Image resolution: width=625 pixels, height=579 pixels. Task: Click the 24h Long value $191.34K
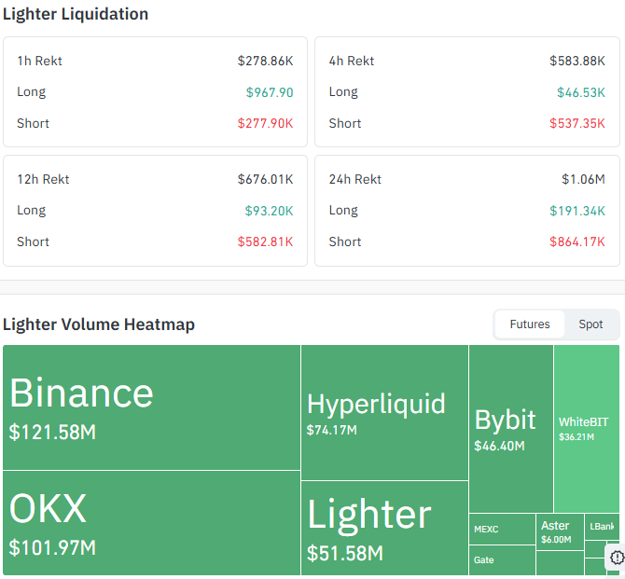pos(577,211)
